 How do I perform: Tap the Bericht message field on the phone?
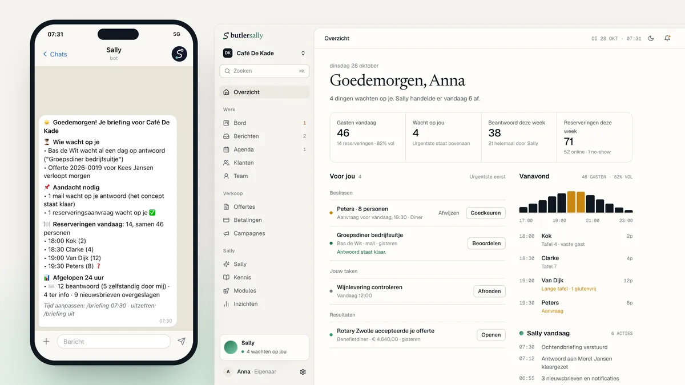[x=114, y=342]
